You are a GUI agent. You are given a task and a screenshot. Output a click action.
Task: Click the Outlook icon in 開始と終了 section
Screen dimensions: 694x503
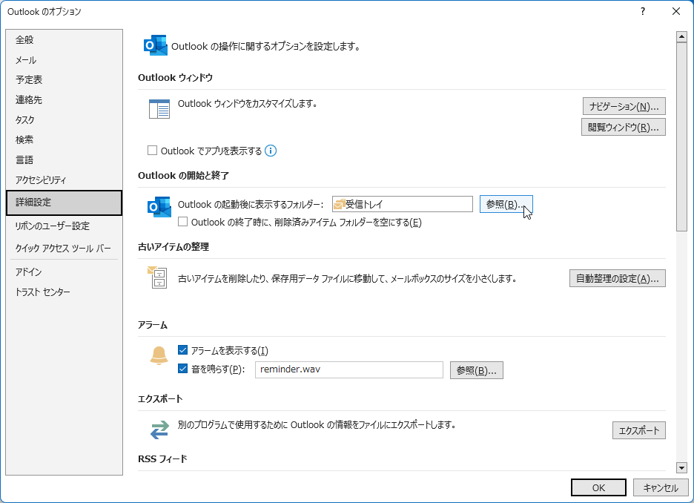(159, 206)
